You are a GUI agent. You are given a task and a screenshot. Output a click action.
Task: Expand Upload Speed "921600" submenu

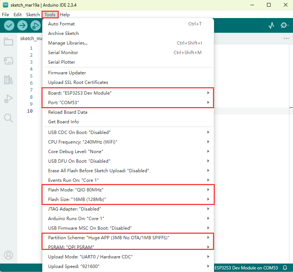[x=128, y=266]
